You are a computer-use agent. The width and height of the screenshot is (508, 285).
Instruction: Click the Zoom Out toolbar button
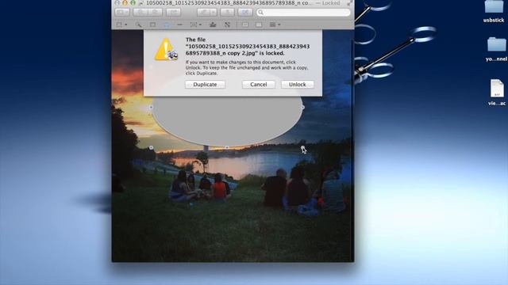coord(140,13)
